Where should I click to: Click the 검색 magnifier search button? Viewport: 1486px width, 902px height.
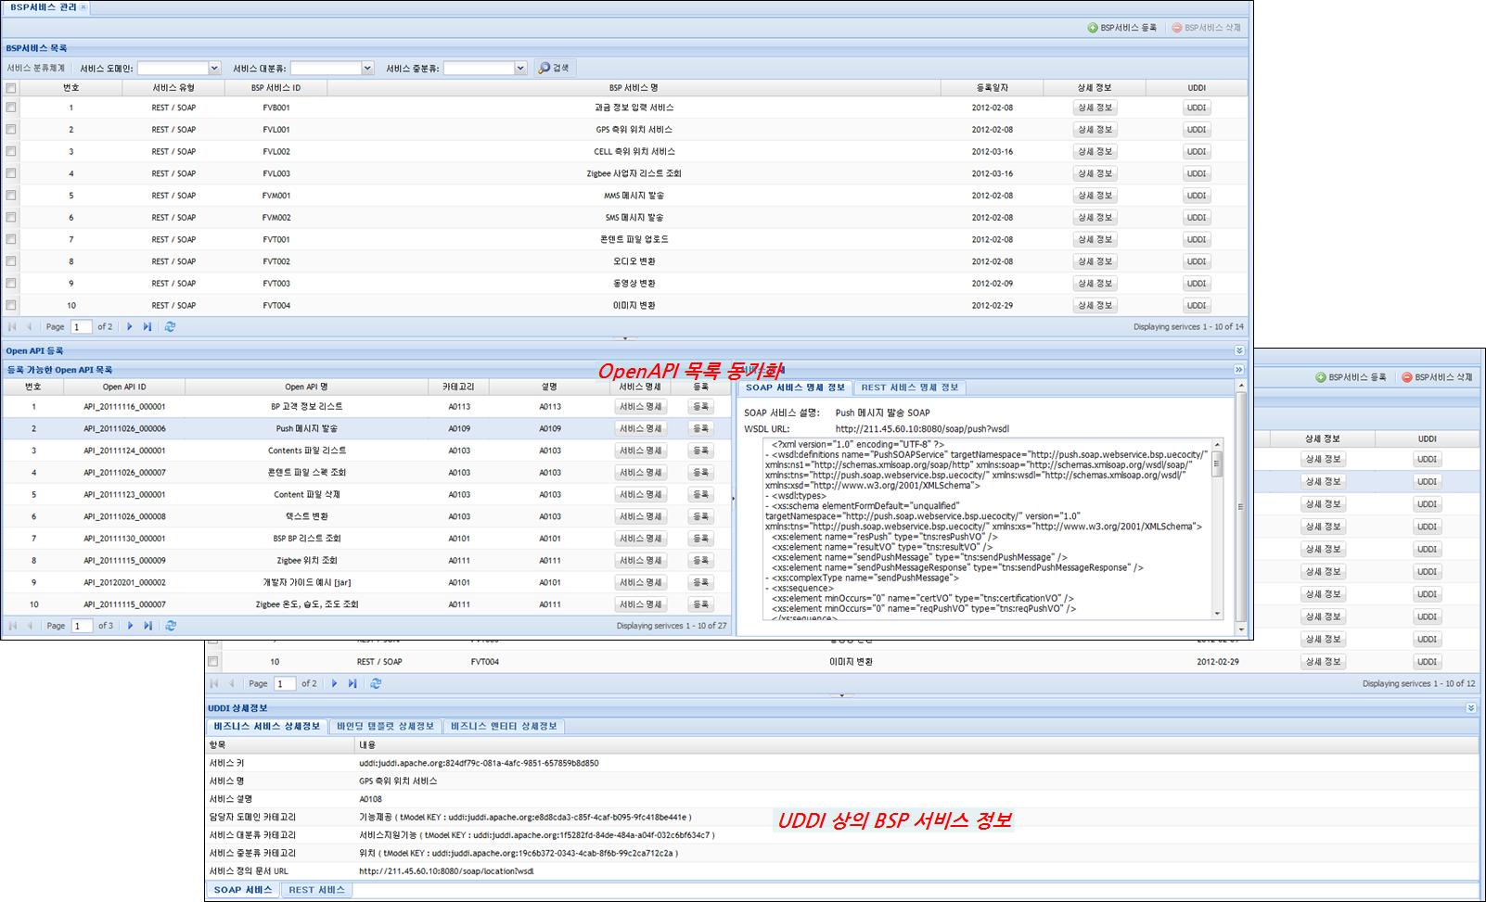coord(555,68)
